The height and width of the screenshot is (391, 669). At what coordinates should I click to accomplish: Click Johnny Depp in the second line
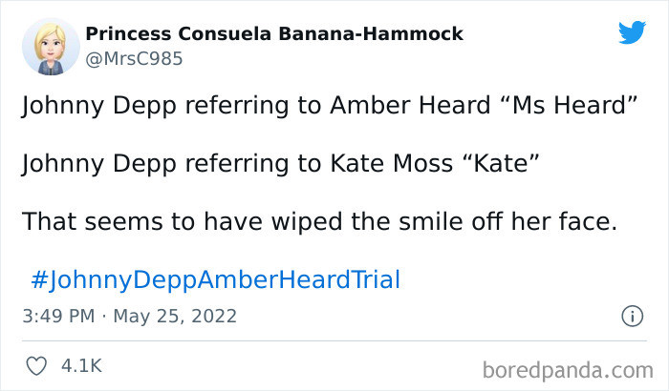pos(99,164)
